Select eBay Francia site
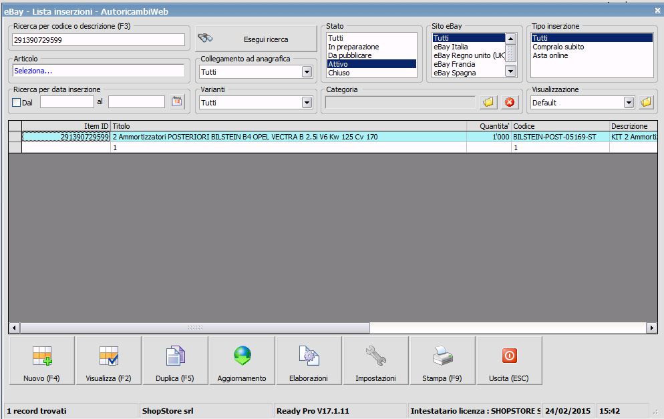The height and width of the screenshot is (419, 664). coord(469,64)
